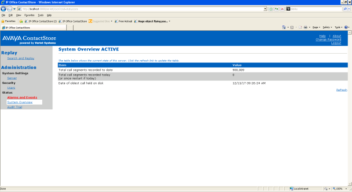Open the recent pages dropdown beside Forward
Image resolution: width=352 pixels, height=192 pixels.
click(15, 9)
